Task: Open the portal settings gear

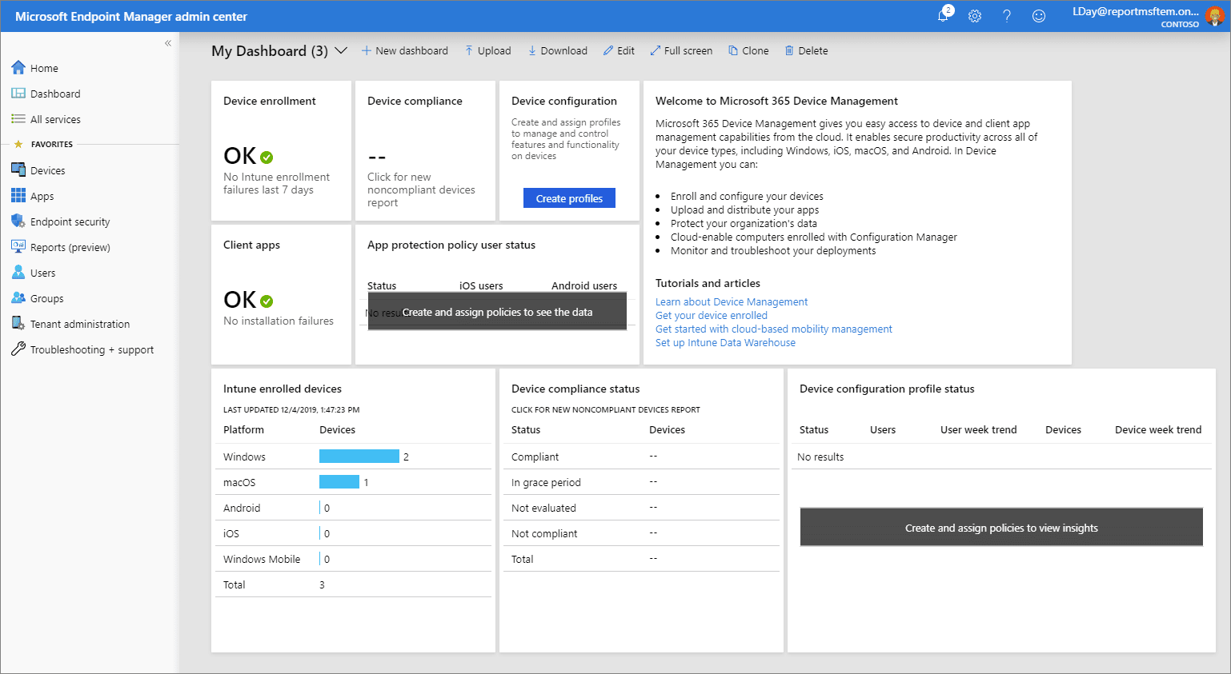Action: click(975, 16)
